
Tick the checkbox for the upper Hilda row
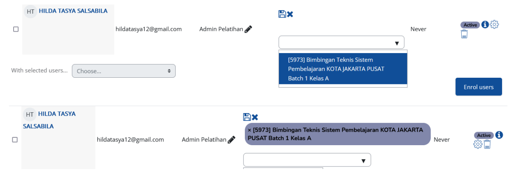[x=16, y=29]
